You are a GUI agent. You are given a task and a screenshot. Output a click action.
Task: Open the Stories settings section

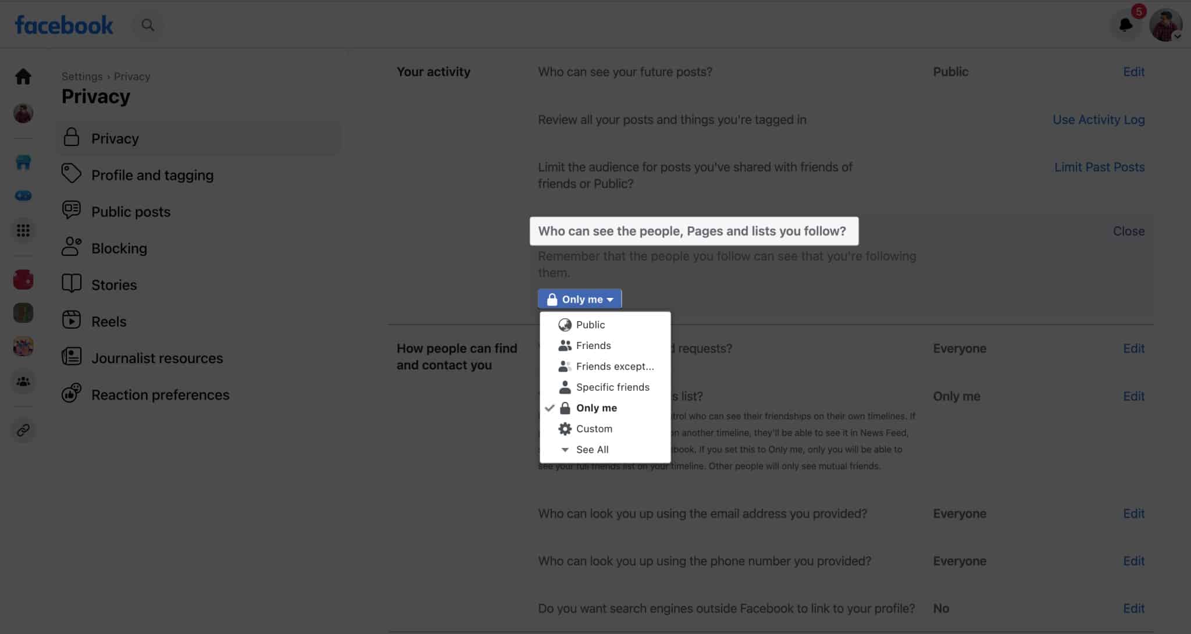pyautogui.click(x=113, y=284)
